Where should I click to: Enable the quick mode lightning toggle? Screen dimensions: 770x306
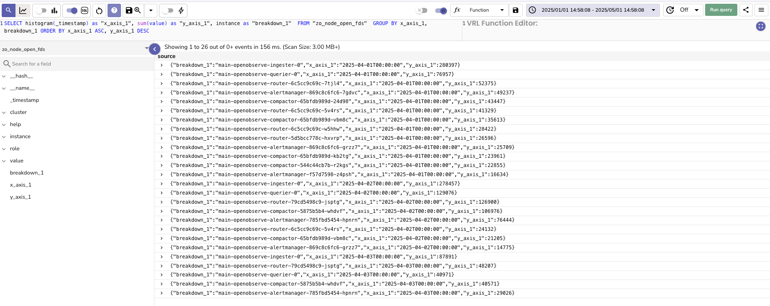coord(168,10)
